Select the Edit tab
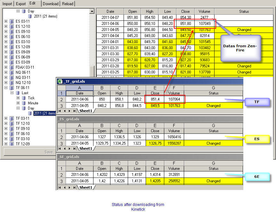 tap(32, 3)
